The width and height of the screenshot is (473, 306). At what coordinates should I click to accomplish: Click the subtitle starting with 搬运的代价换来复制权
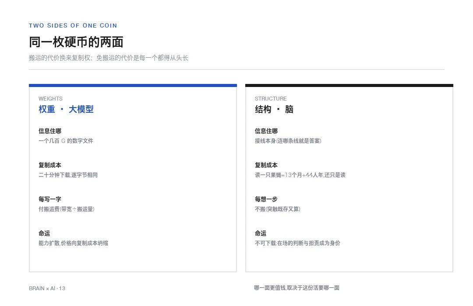tap(109, 58)
